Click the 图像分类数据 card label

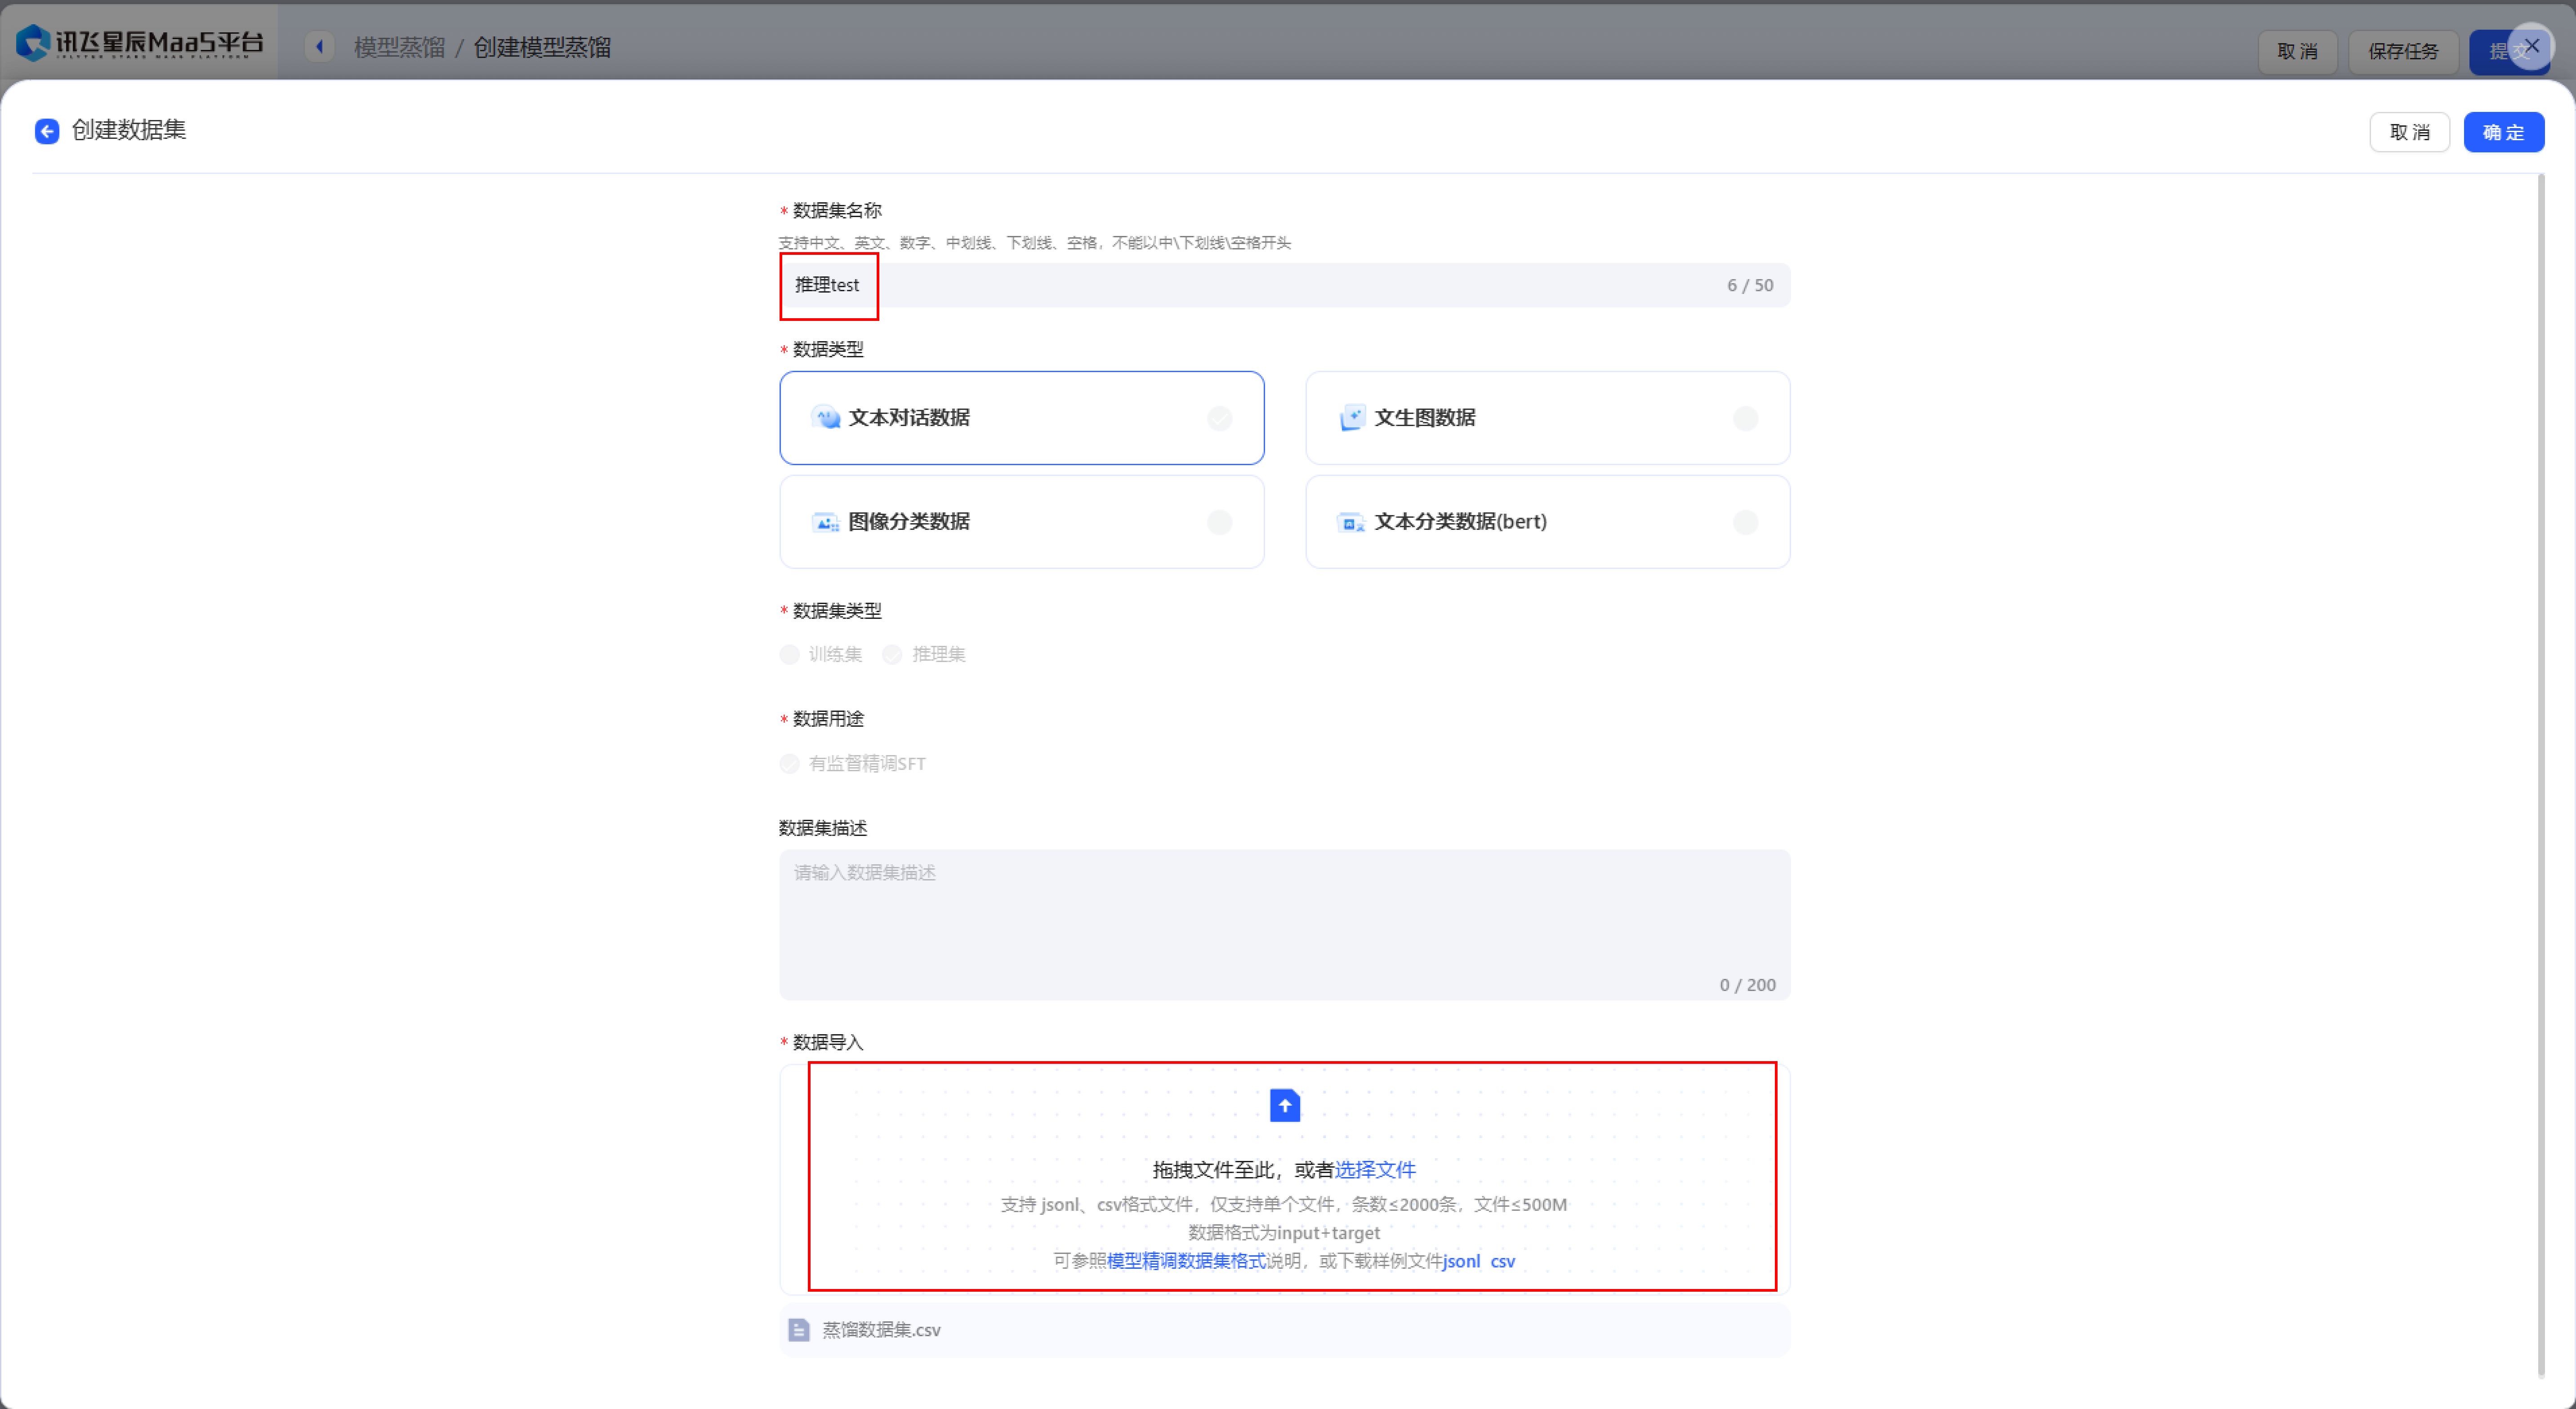[x=909, y=521]
